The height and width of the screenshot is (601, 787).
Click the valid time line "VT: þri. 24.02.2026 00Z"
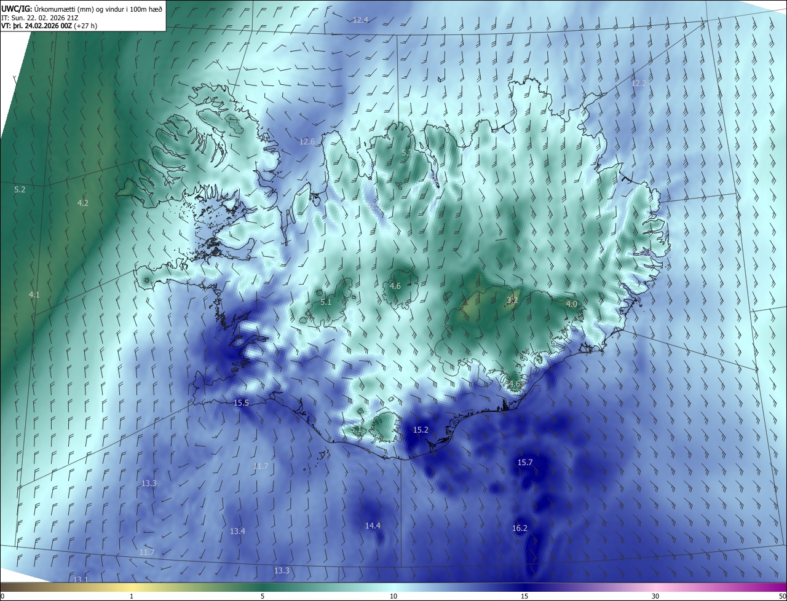click(36, 26)
